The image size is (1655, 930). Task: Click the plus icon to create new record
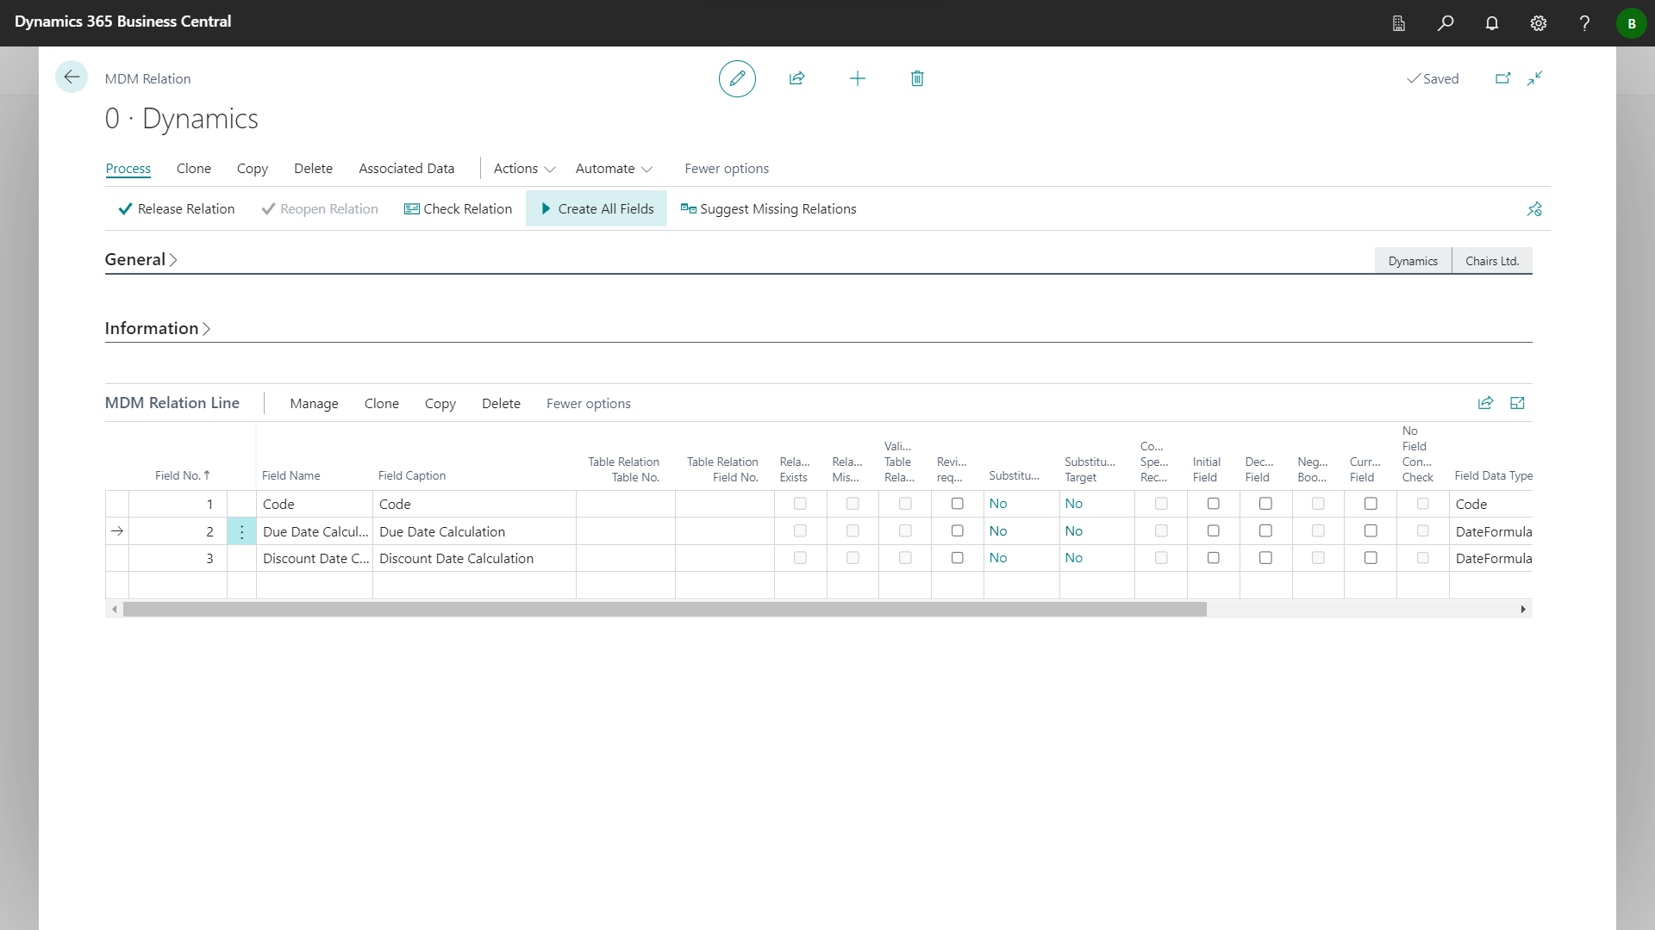point(858,78)
